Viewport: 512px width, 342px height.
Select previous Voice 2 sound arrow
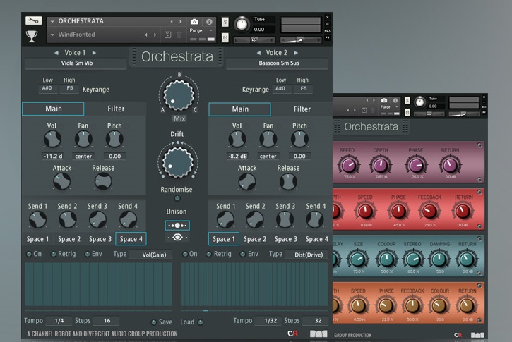pyautogui.click(x=258, y=52)
